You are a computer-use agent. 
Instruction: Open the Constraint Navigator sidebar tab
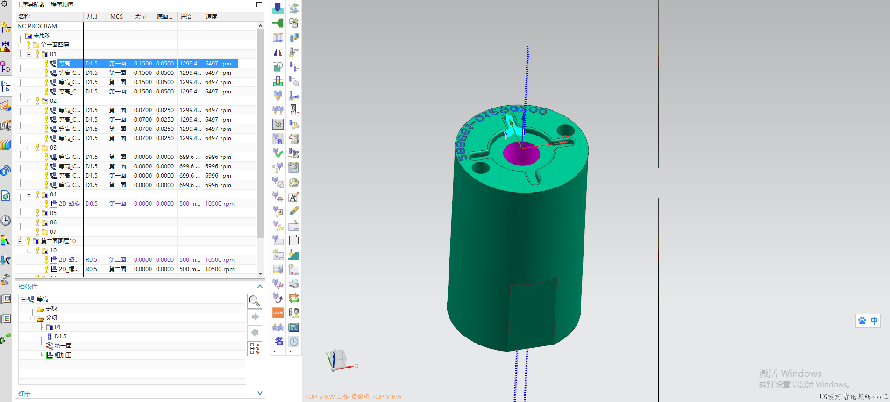point(6,46)
